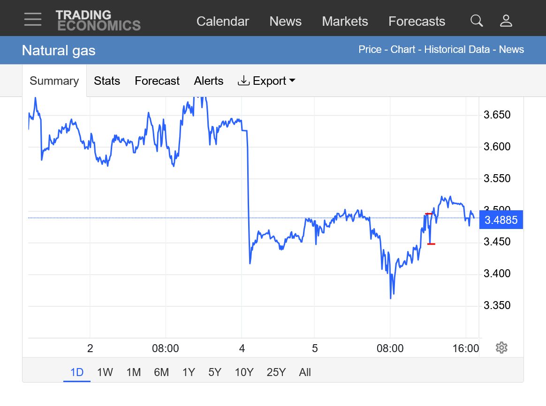Open Forecasts in top navigation
Image resolution: width=546 pixels, height=406 pixels.
(417, 22)
